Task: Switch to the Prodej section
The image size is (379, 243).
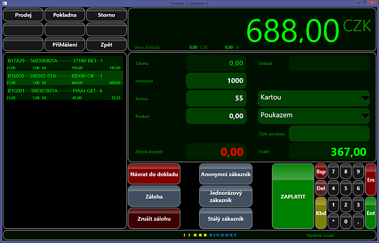Action: 23,15
